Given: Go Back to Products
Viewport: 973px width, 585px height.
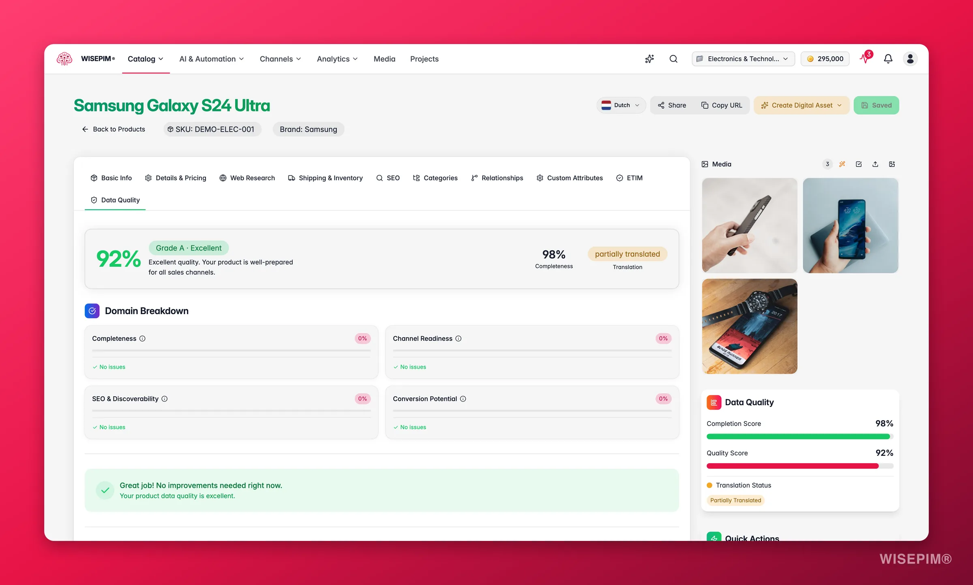Looking at the screenshot, I should [114, 129].
